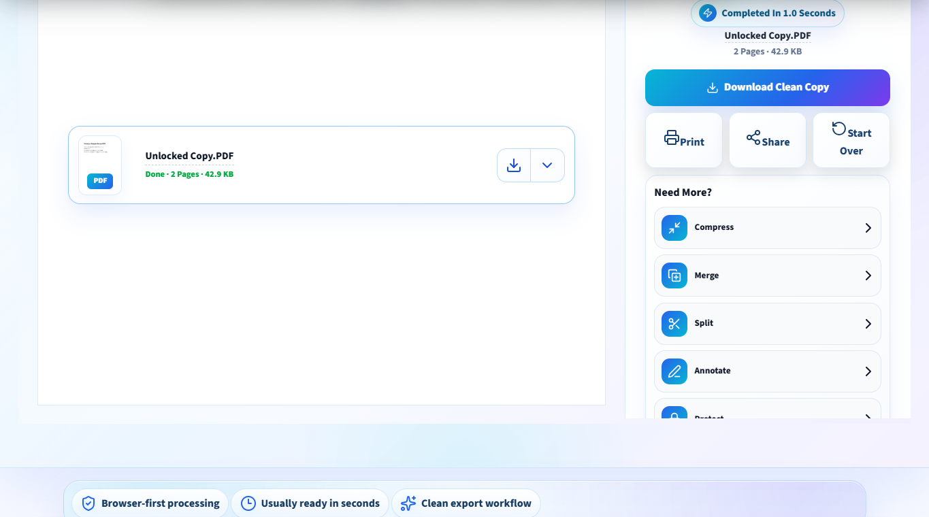The width and height of the screenshot is (929, 517).
Task: Click the Download Clean Copy button
Action: pos(767,88)
